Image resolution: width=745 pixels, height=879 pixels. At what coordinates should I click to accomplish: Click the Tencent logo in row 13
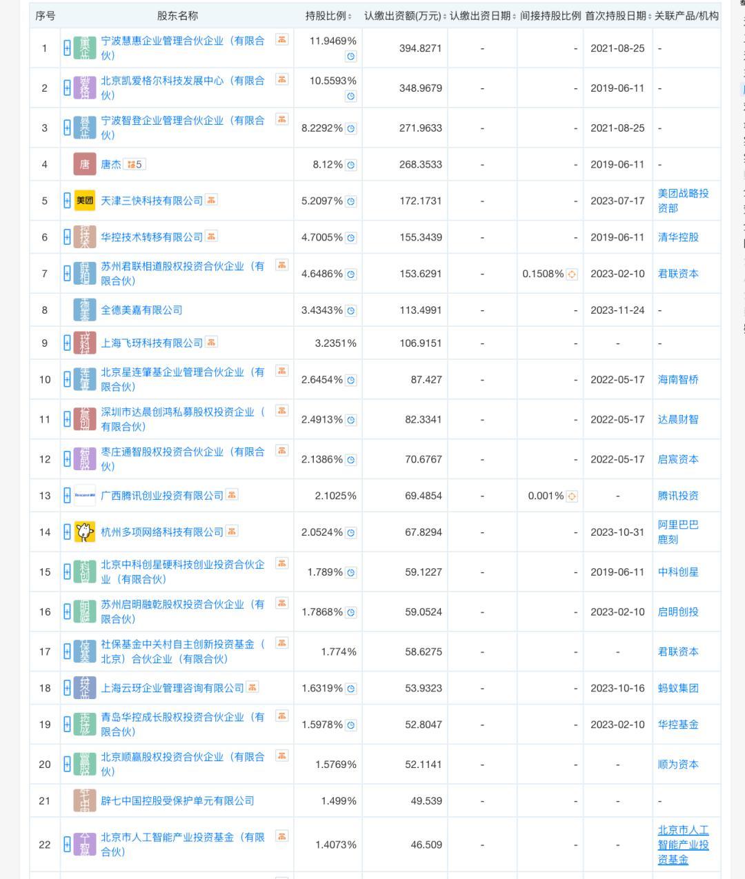85,496
